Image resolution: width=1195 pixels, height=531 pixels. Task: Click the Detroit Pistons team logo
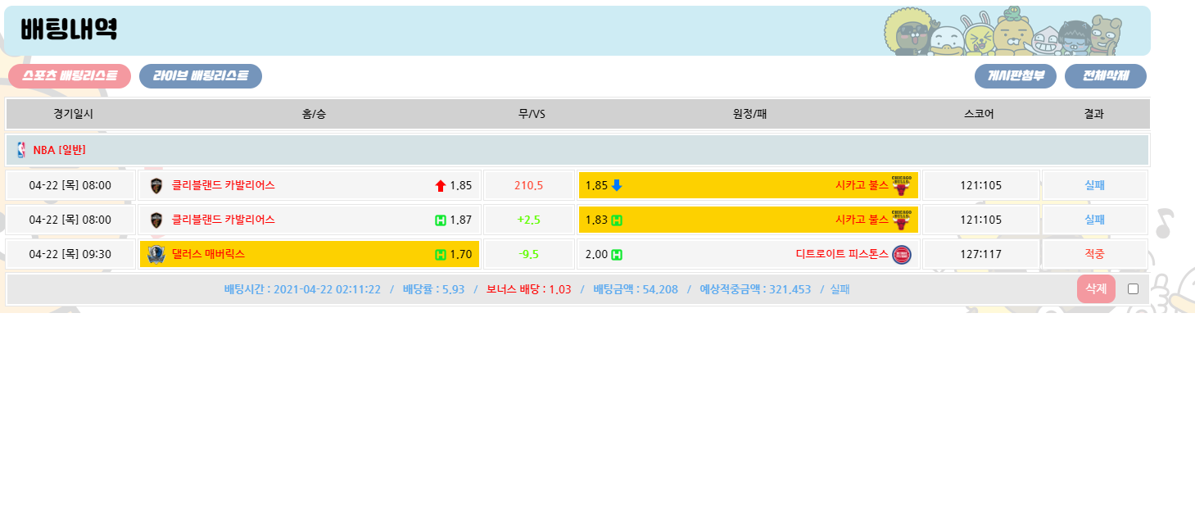pyautogui.click(x=901, y=255)
